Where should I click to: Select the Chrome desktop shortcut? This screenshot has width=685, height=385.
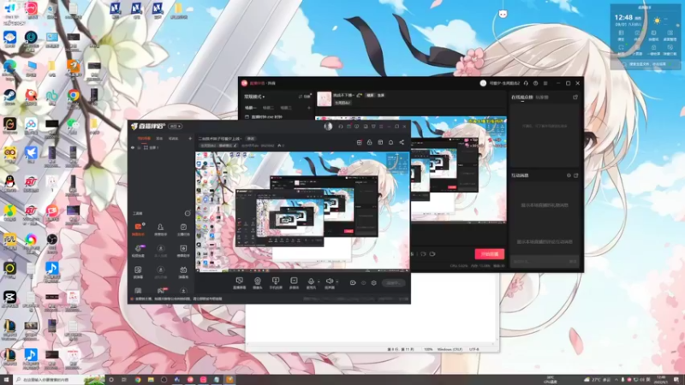pyautogui.click(x=73, y=98)
